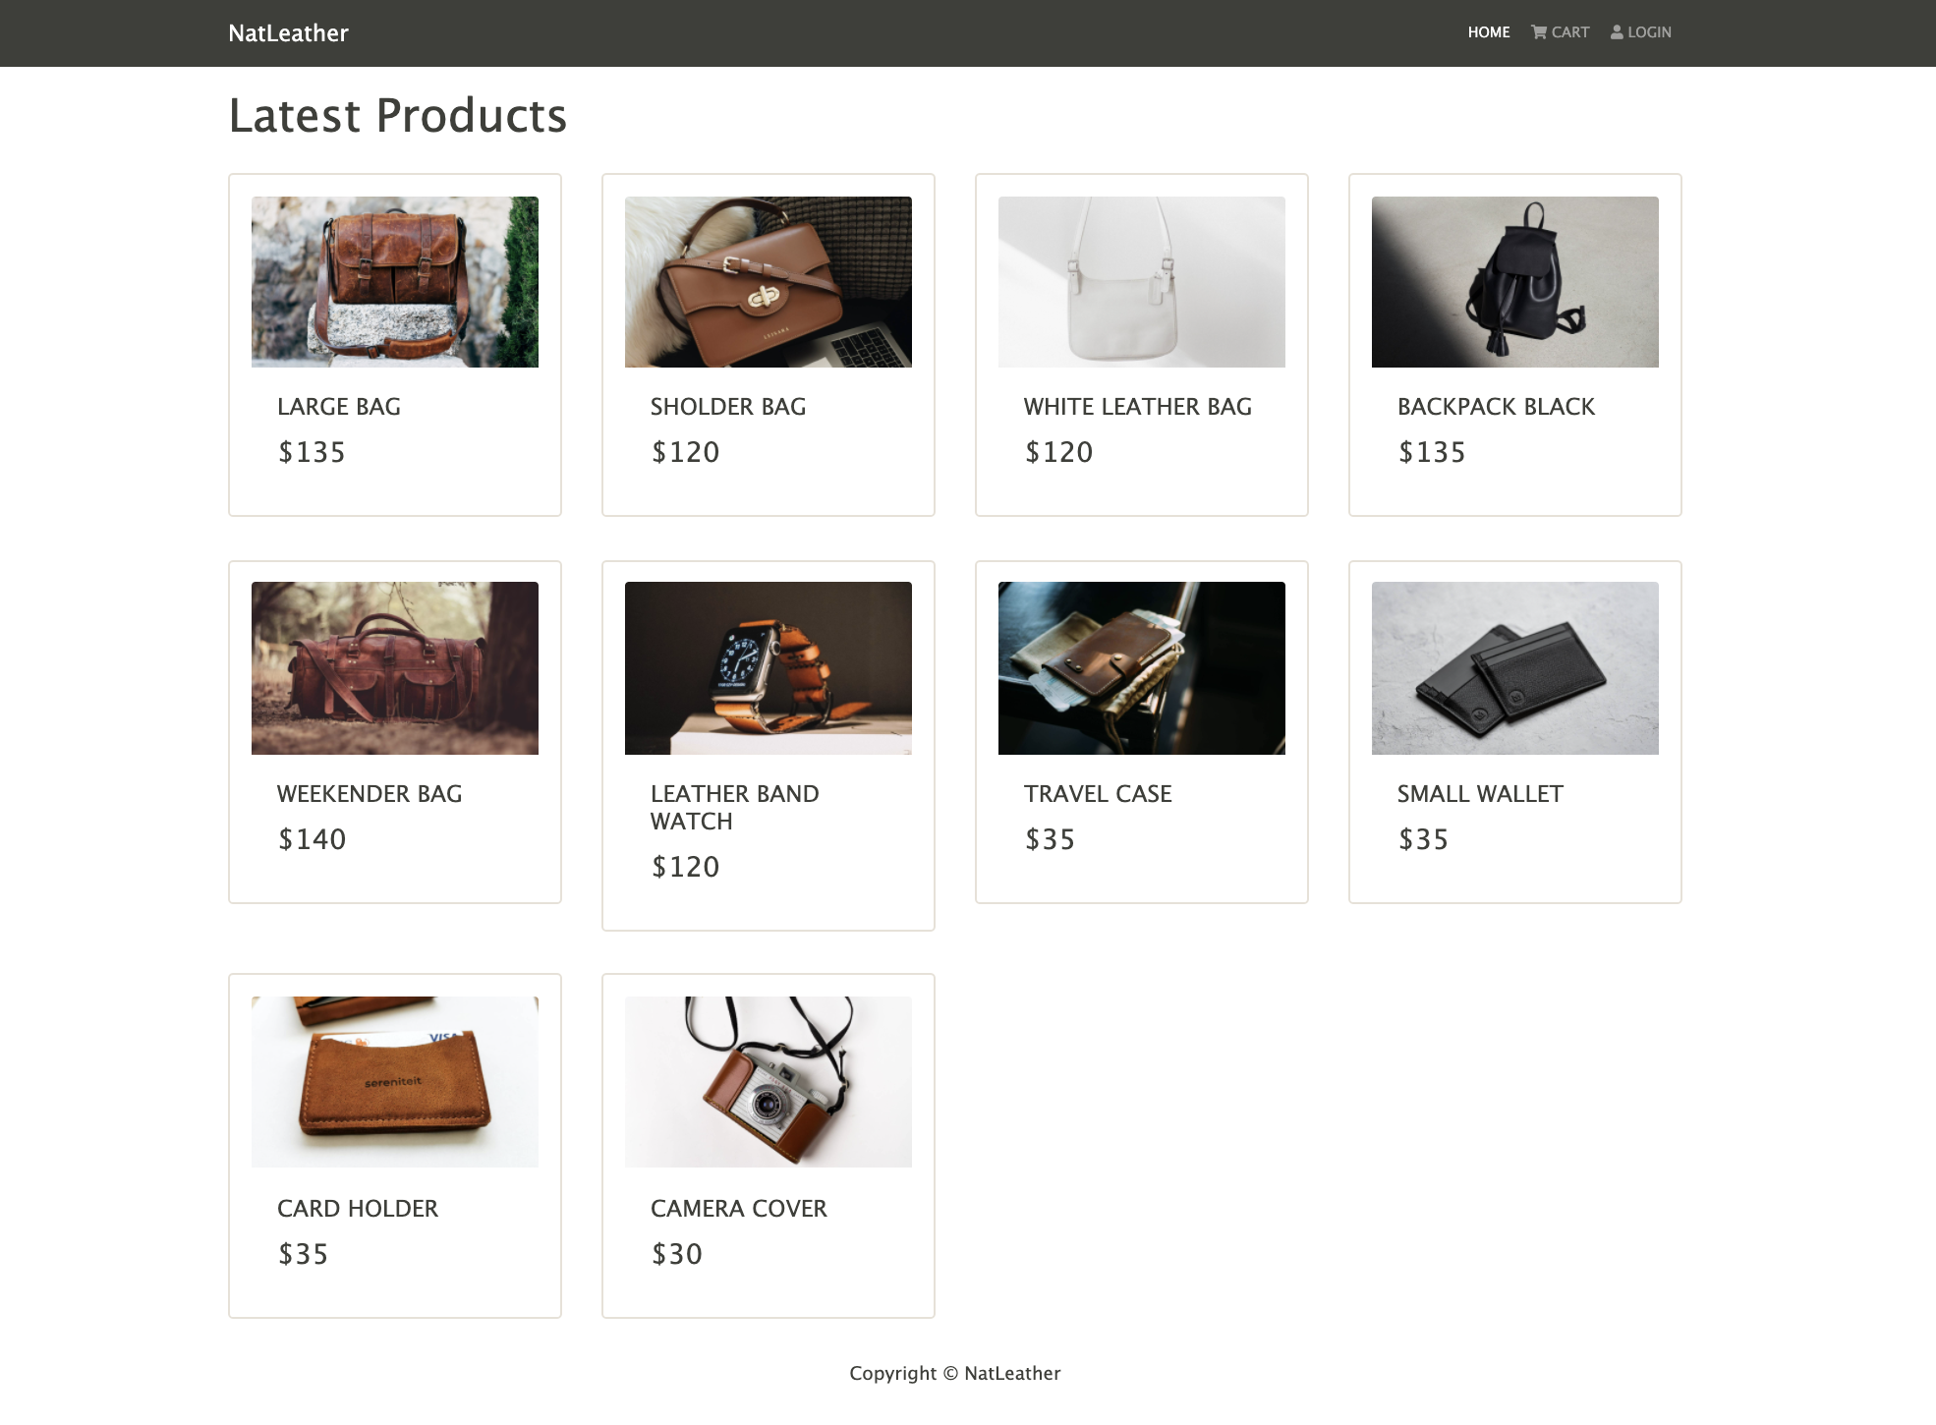Click the NatLeather copyright text in footer
Viewport: 1936px width, 1425px height.
pyautogui.click(x=955, y=1373)
